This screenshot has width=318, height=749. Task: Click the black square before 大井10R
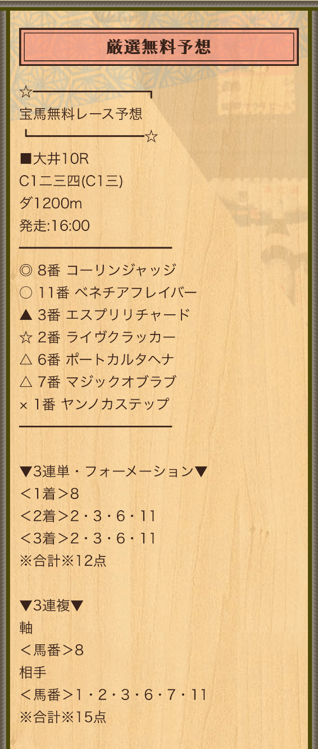25,159
